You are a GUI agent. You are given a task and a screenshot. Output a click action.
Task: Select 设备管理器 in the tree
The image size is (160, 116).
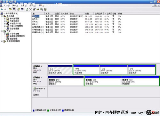[14, 29]
